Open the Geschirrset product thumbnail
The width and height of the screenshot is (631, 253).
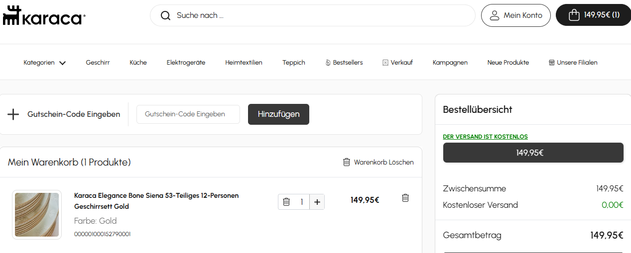[37, 215]
